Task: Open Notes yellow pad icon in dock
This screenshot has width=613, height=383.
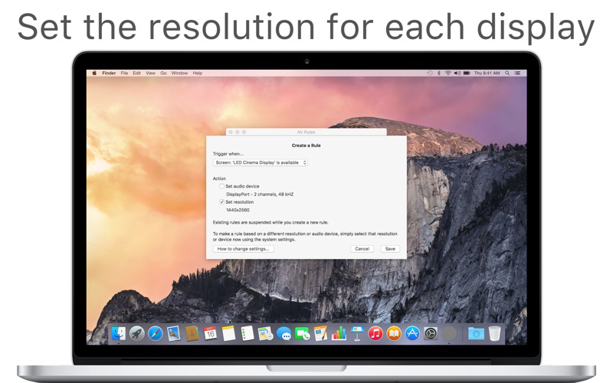Action: pos(228,333)
